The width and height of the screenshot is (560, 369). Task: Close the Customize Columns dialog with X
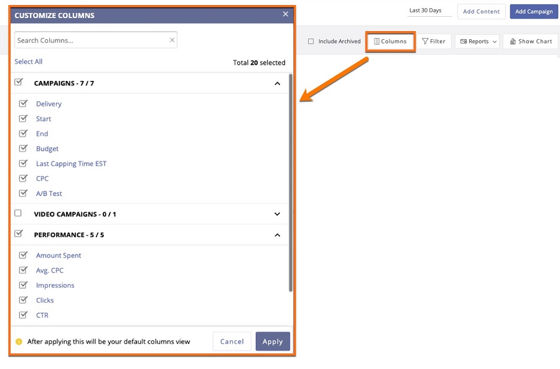(x=286, y=14)
